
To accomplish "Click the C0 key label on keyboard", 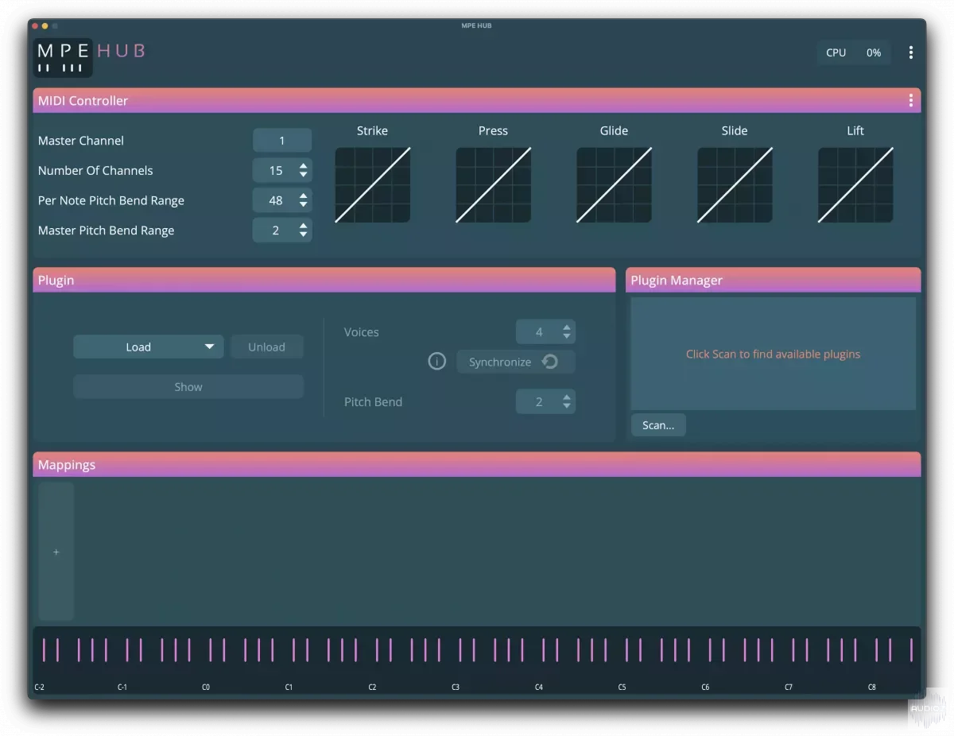I will tap(206, 688).
